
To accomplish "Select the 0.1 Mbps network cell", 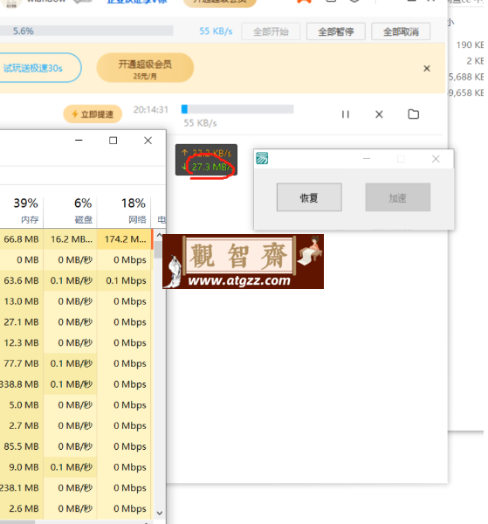I will (x=124, y=280).
